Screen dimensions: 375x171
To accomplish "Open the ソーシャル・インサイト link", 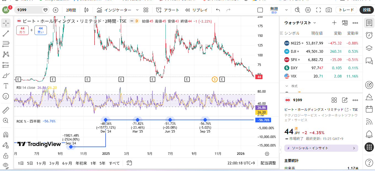I will tap(321, 148).
